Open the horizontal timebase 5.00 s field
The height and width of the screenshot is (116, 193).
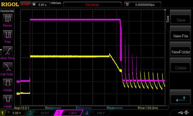(41, 5)
